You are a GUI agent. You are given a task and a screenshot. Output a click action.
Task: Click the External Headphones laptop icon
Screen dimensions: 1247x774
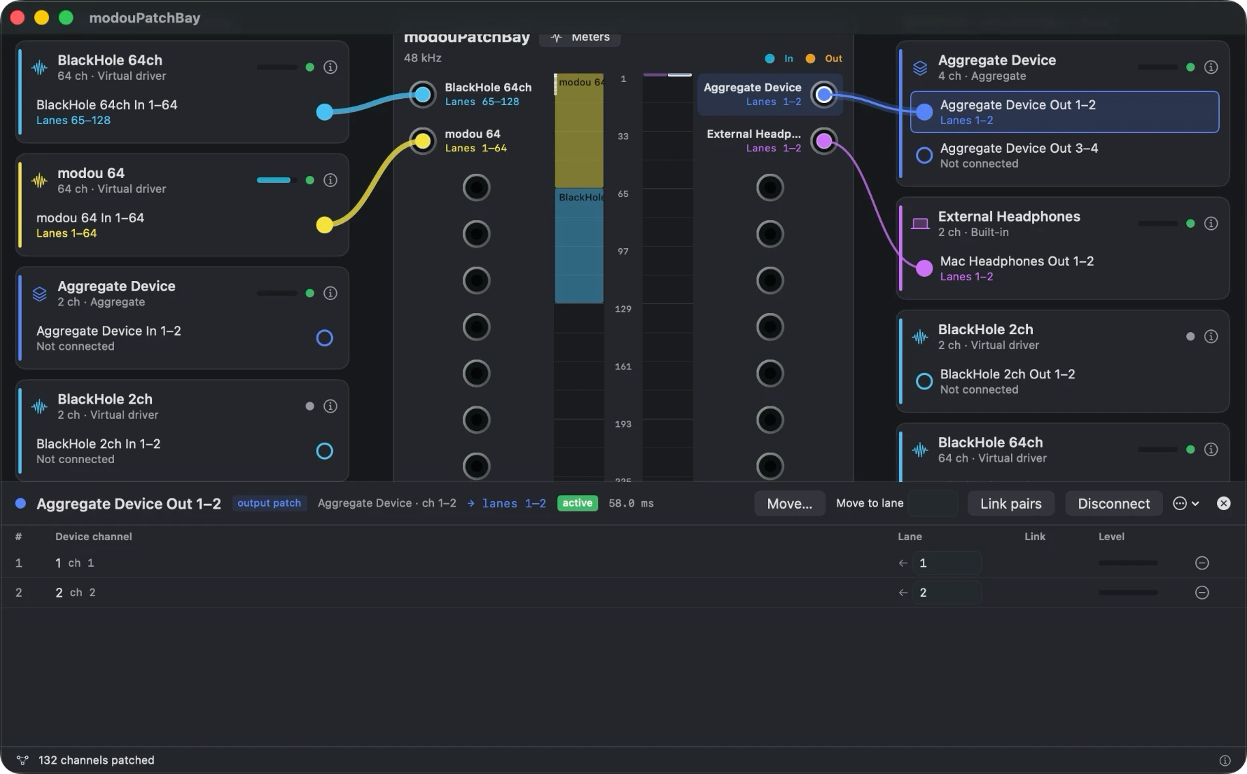920,224
